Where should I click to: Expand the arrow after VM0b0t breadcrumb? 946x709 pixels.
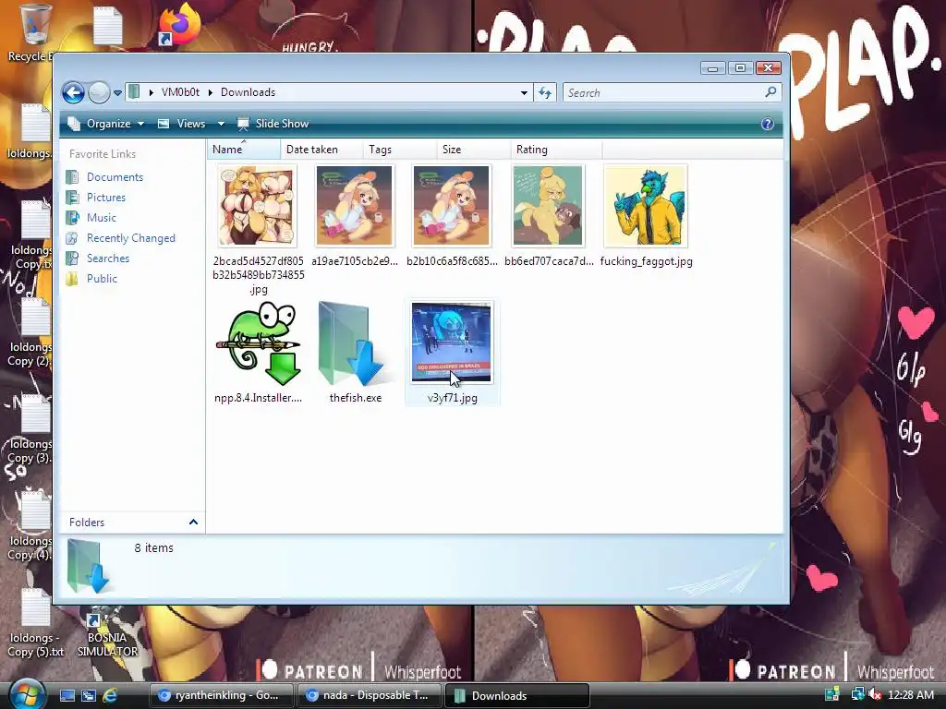pos(211,92)
